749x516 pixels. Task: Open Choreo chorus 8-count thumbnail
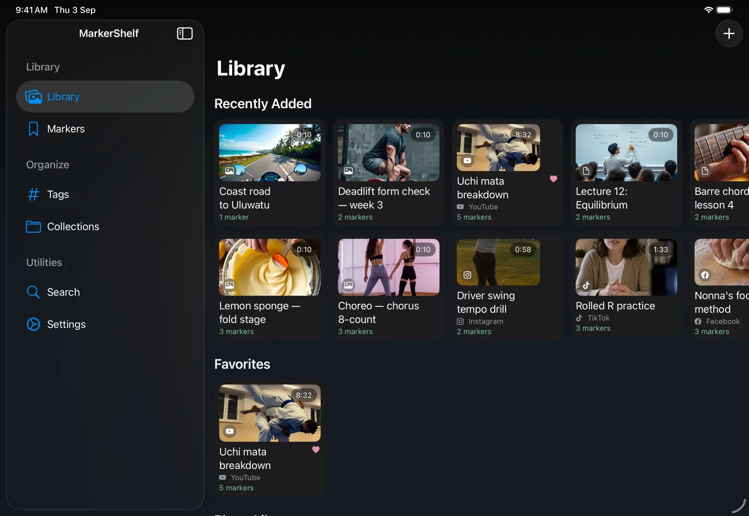[388, 267]
